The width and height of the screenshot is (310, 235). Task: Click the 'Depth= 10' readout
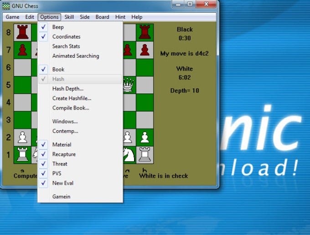(185, 91)
